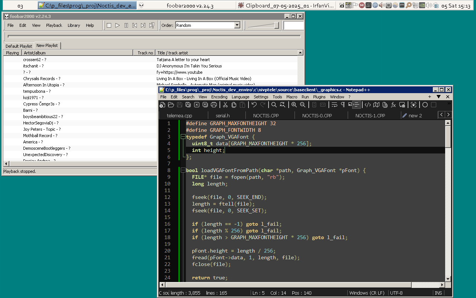Open Folder as Workspace icon
Screen dimensions: 476x298
pyautogui.click(x=402, y=105)
